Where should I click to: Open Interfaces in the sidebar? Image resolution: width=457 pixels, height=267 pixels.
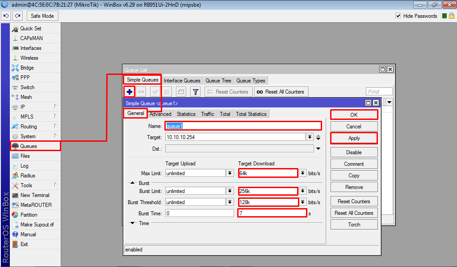(35, 48)
